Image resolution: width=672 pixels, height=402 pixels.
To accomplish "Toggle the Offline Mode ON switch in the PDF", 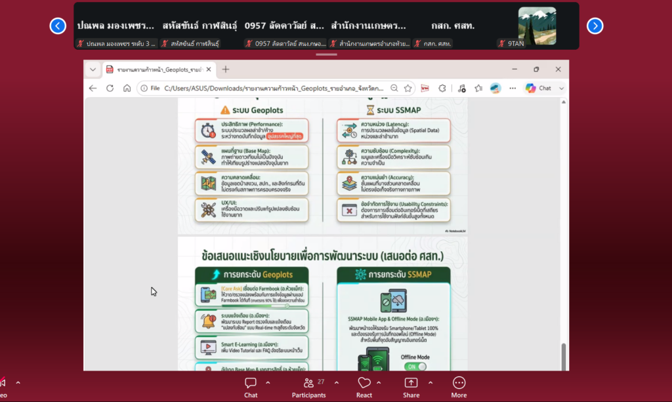I will (415, 367).
